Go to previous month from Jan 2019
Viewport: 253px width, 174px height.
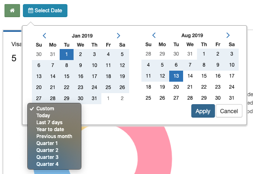(x=45, y=36)
